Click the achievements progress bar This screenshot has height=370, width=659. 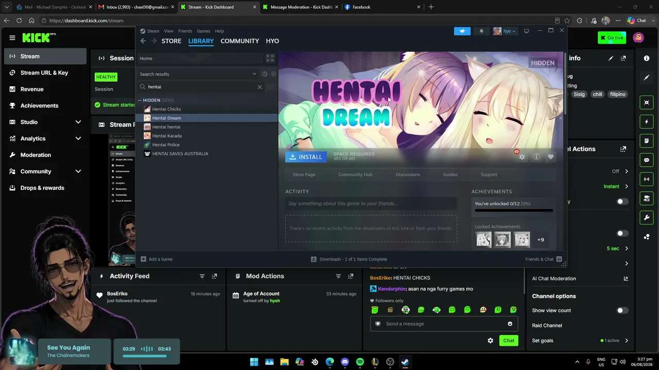click(x=514, y=210)
